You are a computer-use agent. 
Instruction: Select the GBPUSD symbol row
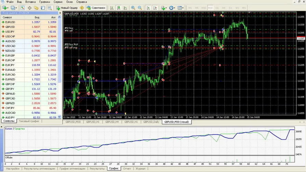[x=10, y=27]
